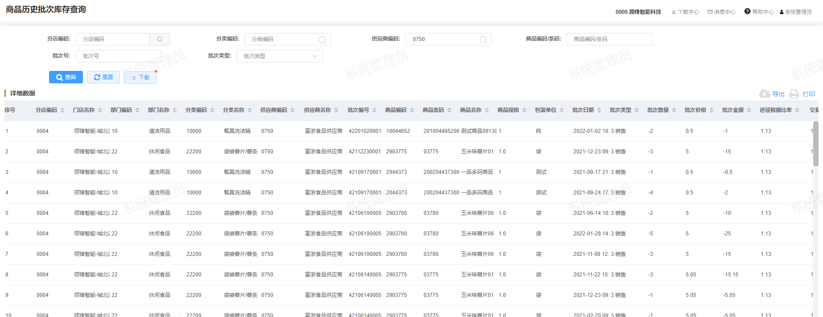
Task: Click the search icon in 供应商编码 field
Action: coord(483,40)
